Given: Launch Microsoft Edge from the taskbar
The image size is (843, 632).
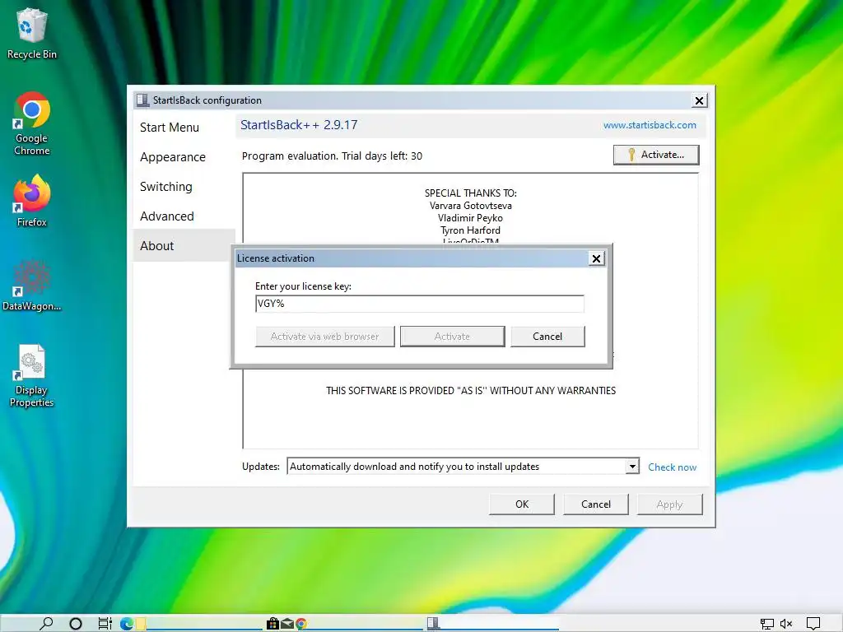Looking at the screenshot, I should [x=127, y=624].
